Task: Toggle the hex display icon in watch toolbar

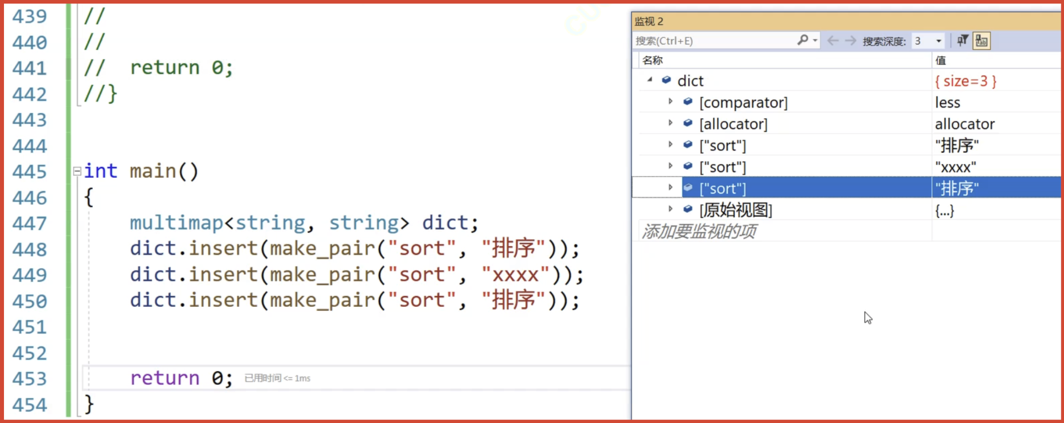Action: click(981, 41)
